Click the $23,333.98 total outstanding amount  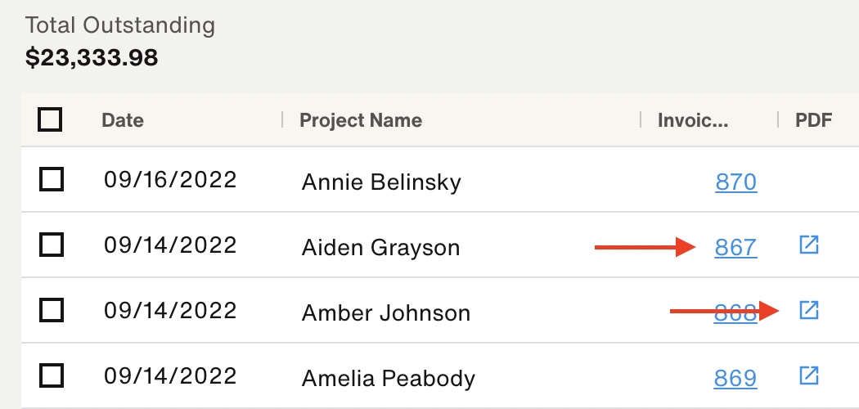[92, 57]
